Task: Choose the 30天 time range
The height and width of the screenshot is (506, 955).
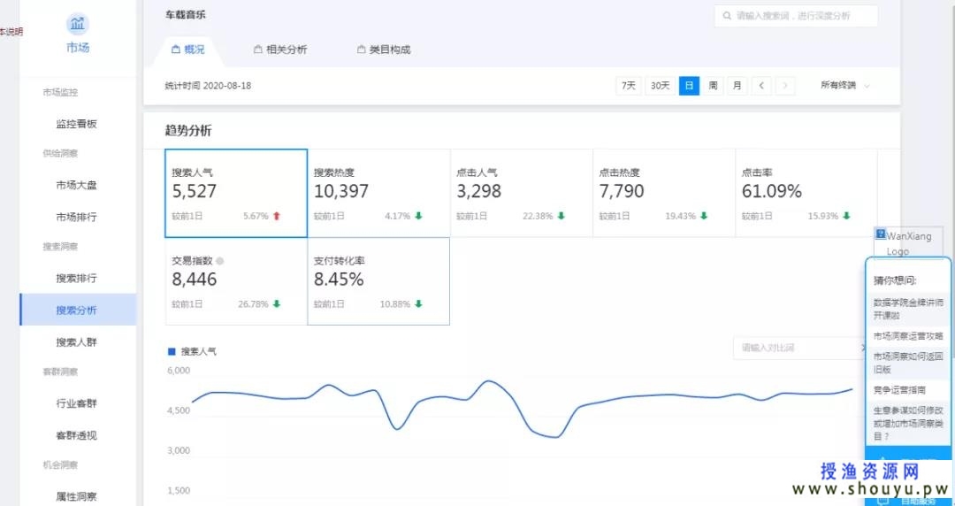Action: (660, 86)
